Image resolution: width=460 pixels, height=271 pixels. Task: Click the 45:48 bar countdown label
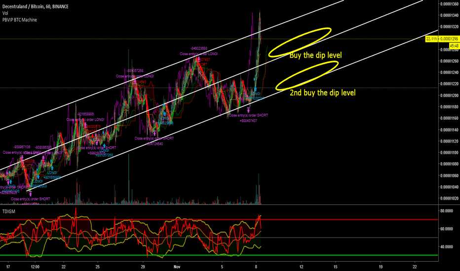tap(455, 46)
